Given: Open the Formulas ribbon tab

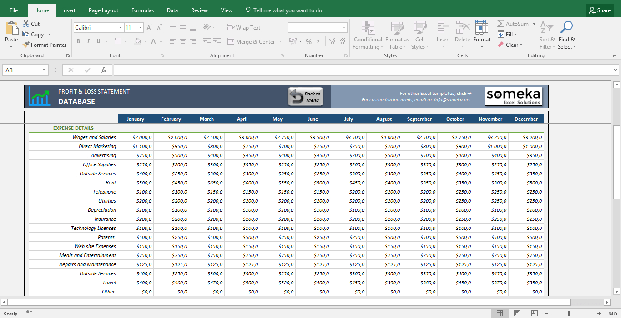Looking at the screenshot, I should coord(142,10).
